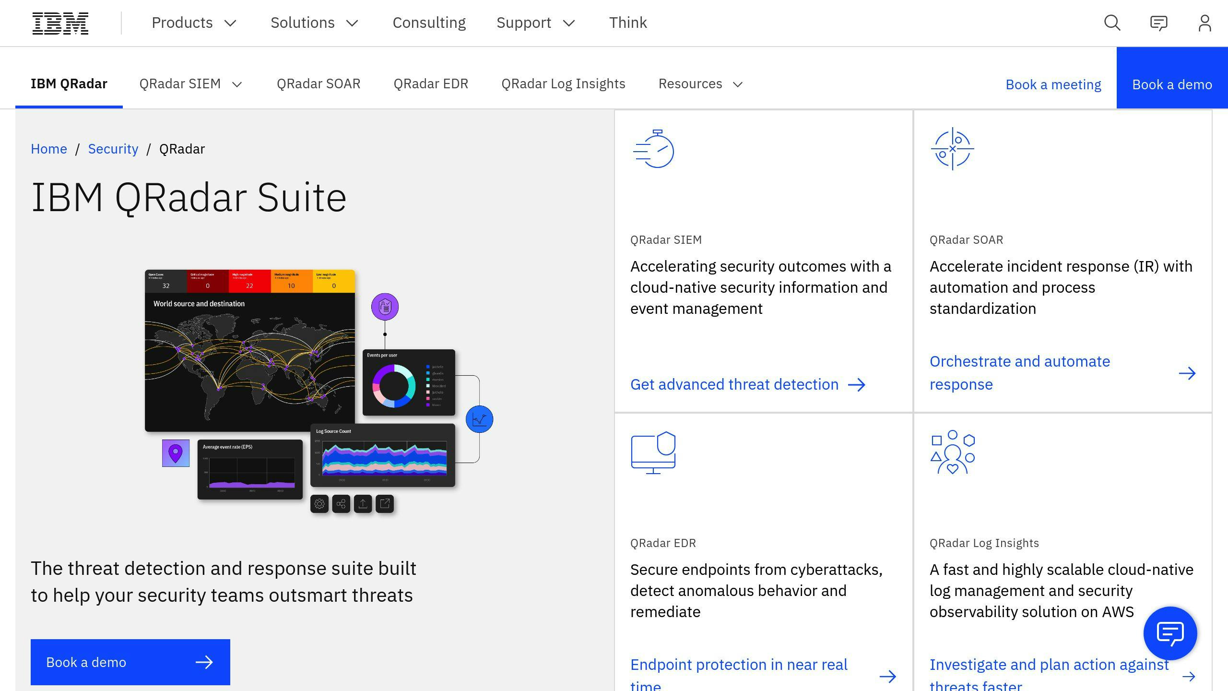Select the Think menu tab item
Viewport: 1228px width, 691px height.
(x=627, y=23)
